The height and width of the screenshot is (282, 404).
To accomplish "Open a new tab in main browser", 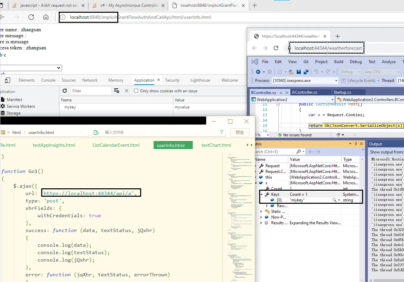I will pos(255,5).
